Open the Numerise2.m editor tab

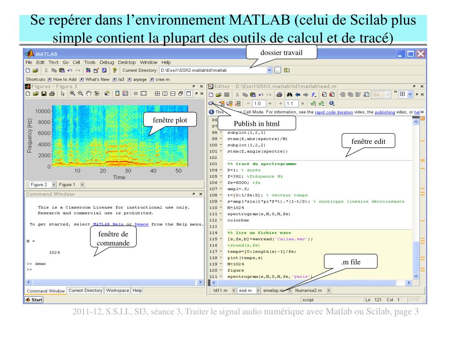(x=308, y=290)
